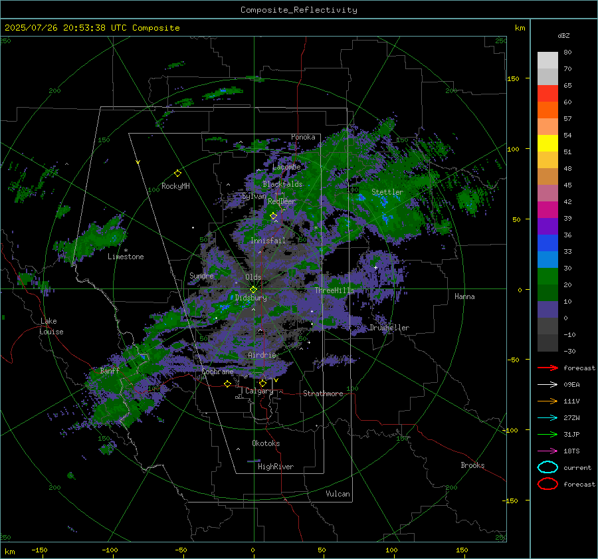Click the red forecast arrow in legend
The height and width of the screenshot is (559, 598).
coord(548,368)
